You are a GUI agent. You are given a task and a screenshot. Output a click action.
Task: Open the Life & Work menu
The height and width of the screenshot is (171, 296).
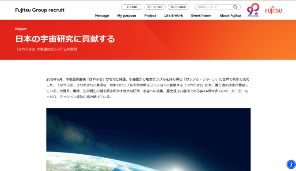[174, 15]
